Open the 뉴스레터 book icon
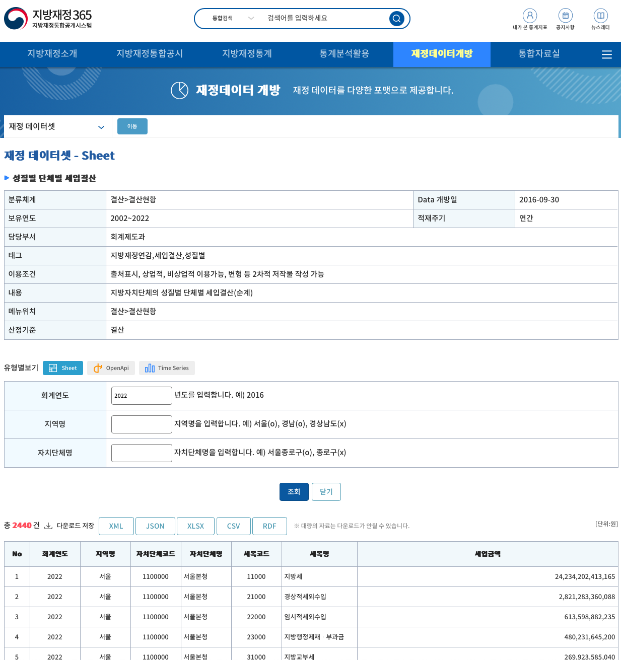Viewport: 621px width, 660px height. tap(600, 16)
